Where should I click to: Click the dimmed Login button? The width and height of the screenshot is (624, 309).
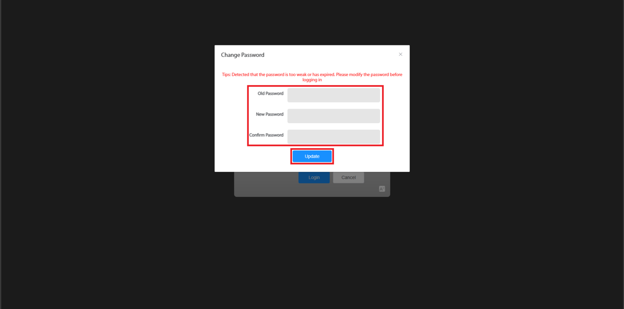pyautogui.click(x=314, y=178)
